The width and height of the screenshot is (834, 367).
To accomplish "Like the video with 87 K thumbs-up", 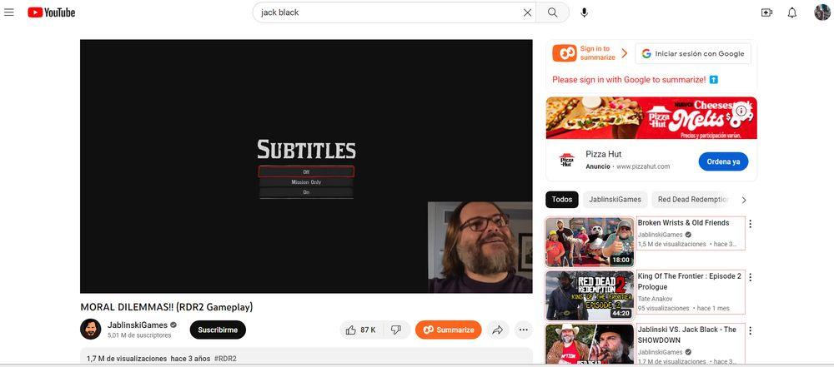I will coord(360,330).
